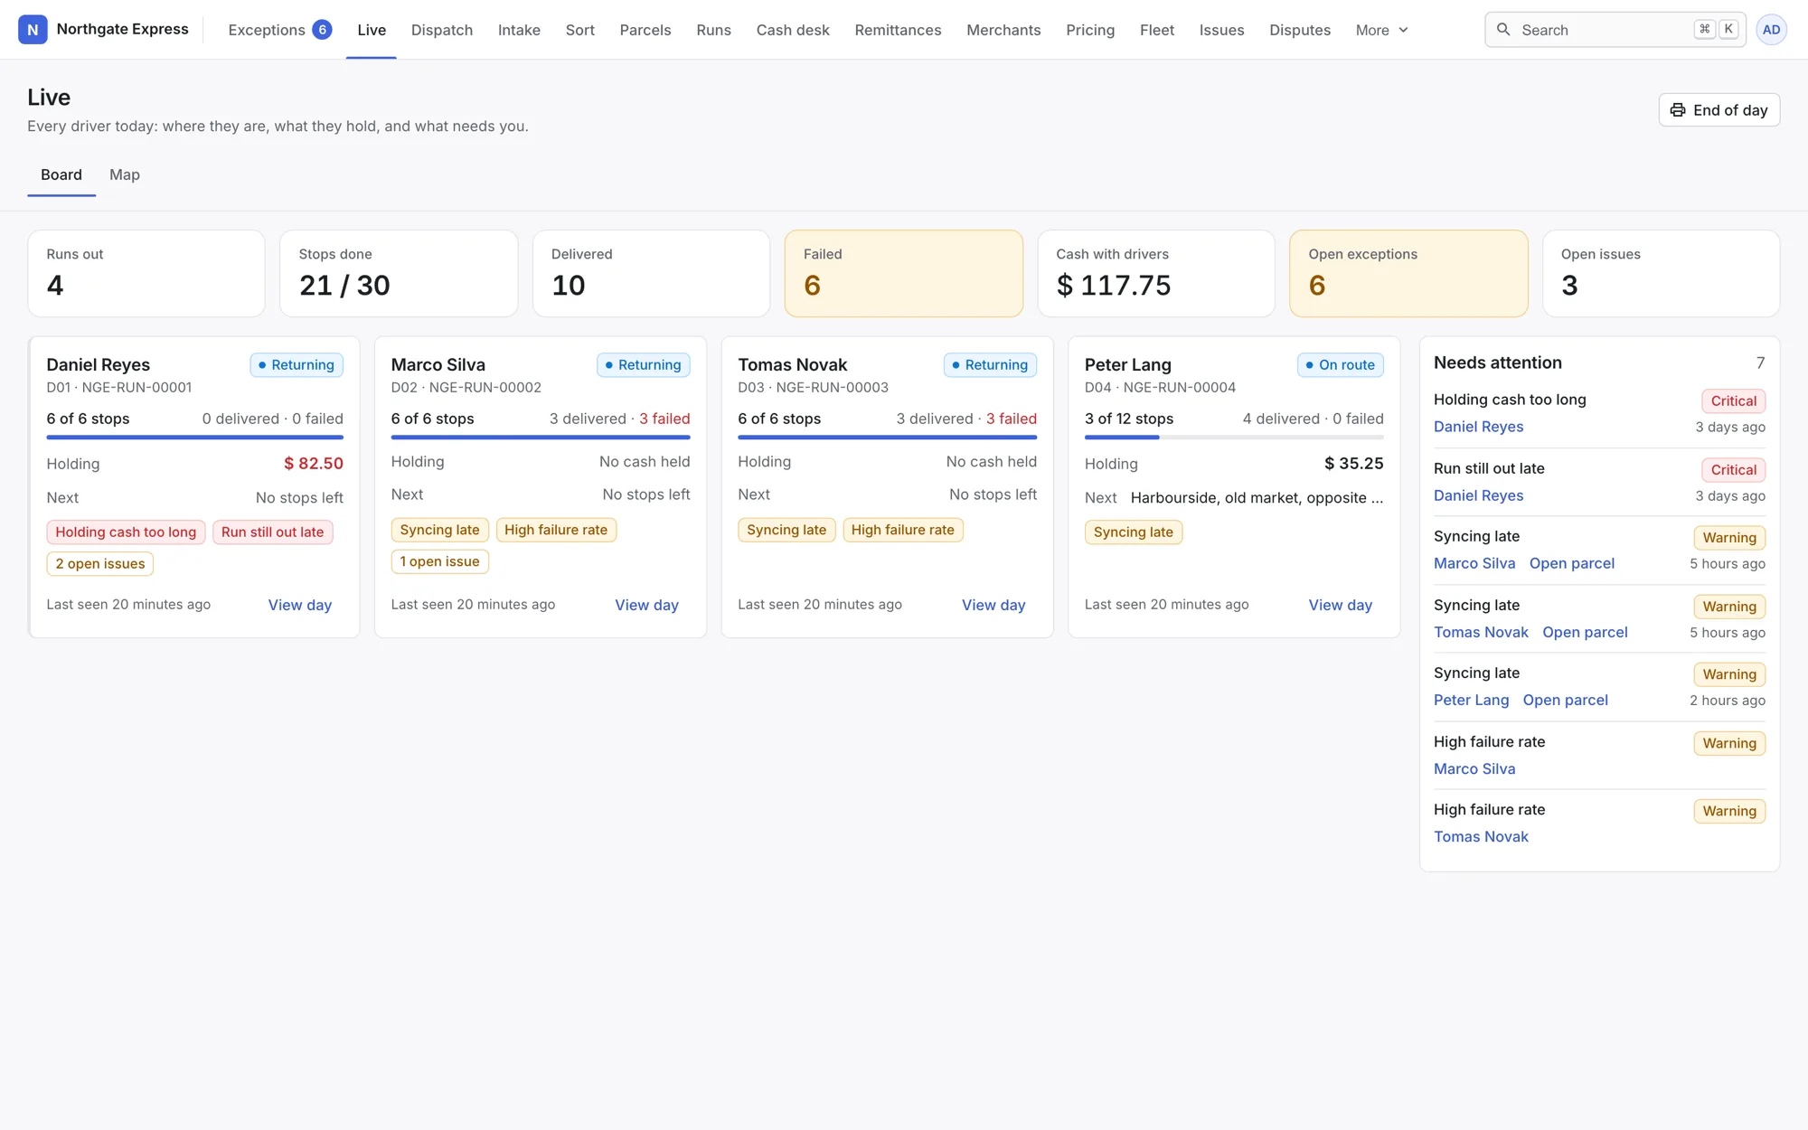Open the Issues nav item
Viewport: 1808px width, 1130px height.
tap(1221, 30)
